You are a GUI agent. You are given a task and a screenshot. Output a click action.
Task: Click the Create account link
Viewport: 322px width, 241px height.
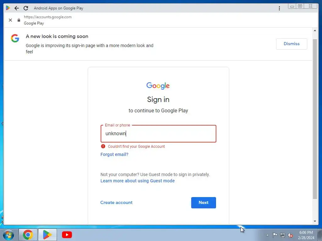(116, 202)
